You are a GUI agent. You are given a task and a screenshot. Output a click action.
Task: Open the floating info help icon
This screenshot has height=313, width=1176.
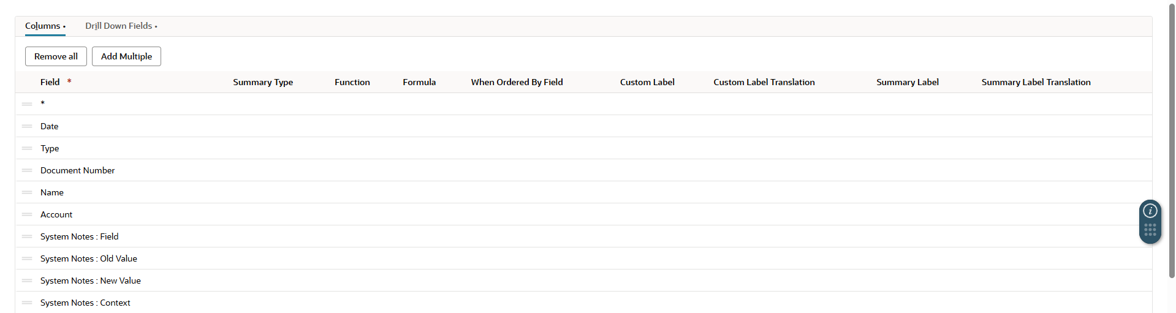tap(1150, 211)
